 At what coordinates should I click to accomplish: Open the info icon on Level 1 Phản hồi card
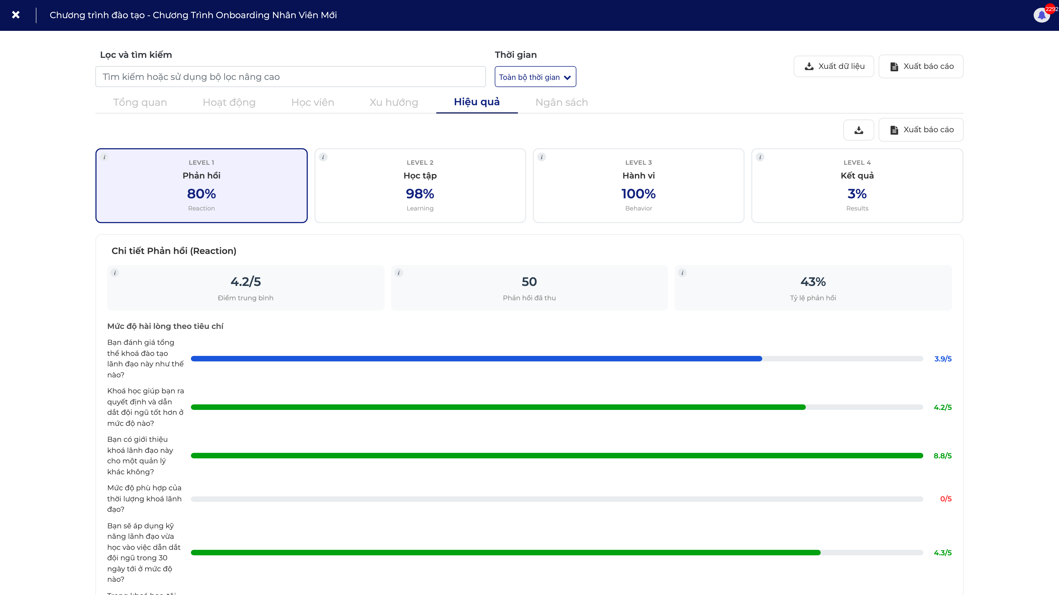click(105, 157)
